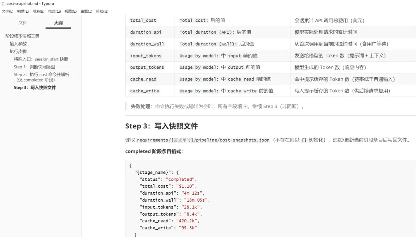Jump to 输入参数 outline heading

point(18,44)
